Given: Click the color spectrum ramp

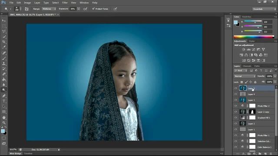Looking at the screenshot, I should [254, 37].
